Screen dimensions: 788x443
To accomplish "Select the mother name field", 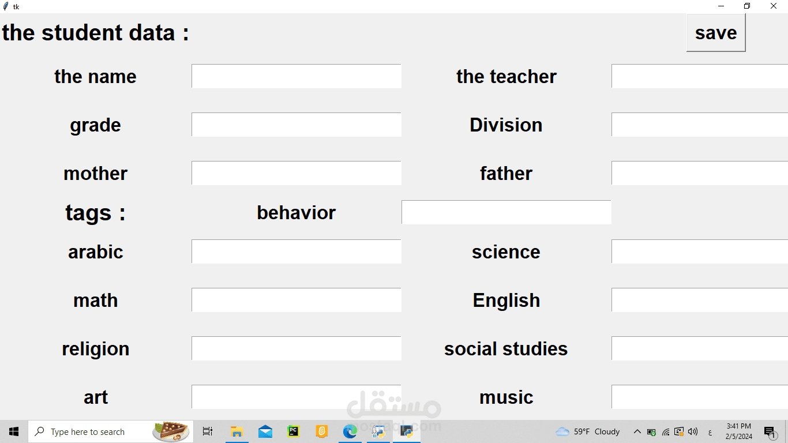I will [x=297, y=173].
